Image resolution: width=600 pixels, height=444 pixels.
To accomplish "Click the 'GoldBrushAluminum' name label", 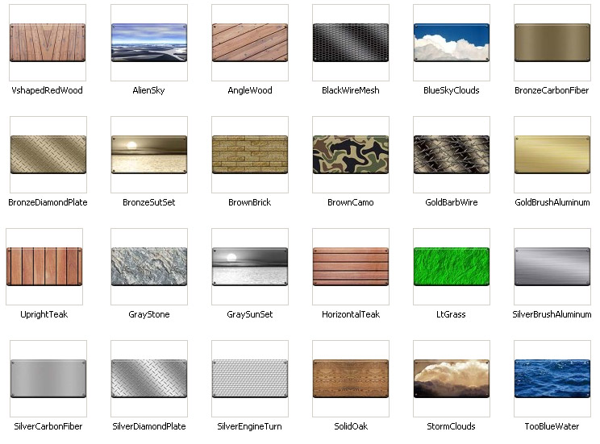I will 552,202.
